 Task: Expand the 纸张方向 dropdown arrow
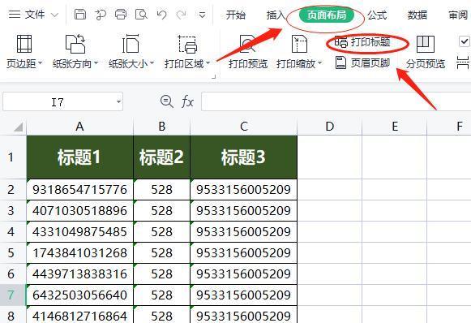coord(96,63)
